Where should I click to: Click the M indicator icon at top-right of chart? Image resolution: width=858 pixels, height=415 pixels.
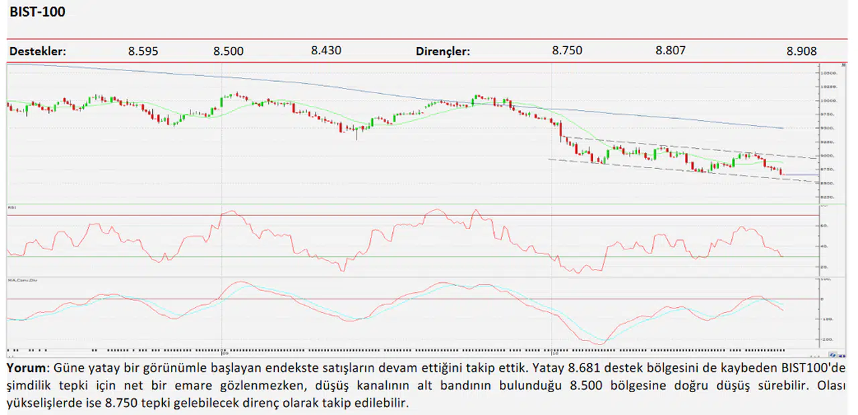pos(843,65)
